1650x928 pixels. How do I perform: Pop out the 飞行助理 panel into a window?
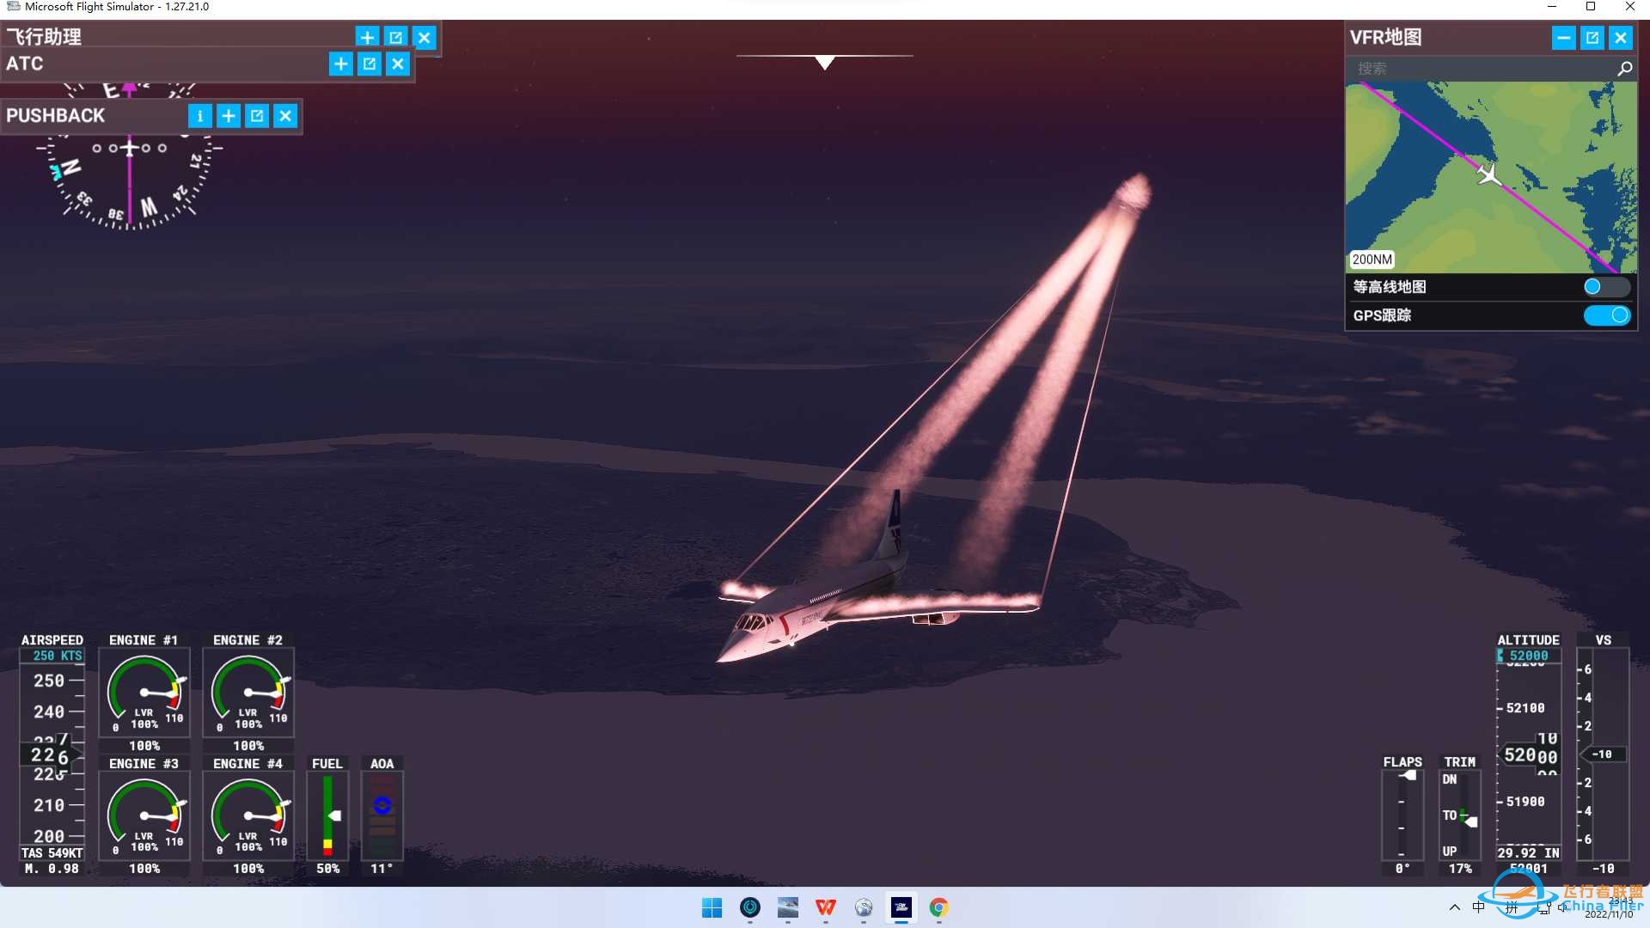point(395,38)
